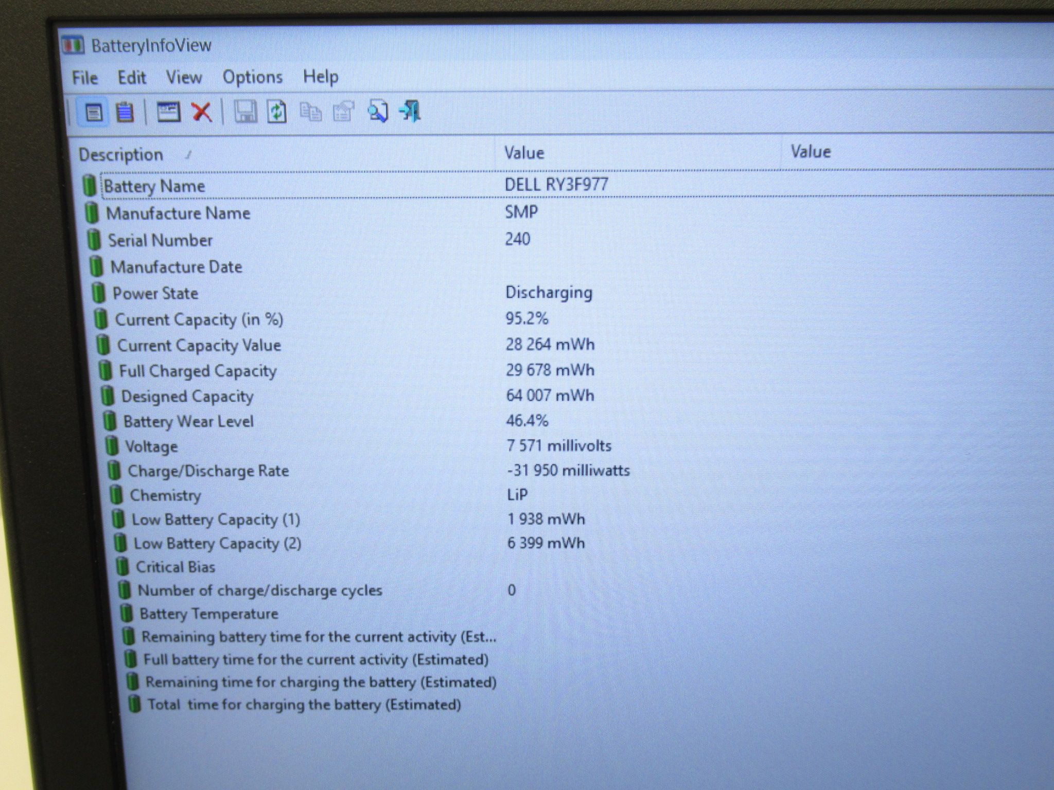The width and height of the screenshot is (1054, 790).
Task: Click the battery icon beside Full Charged Capacity
Action: point(105,370)
